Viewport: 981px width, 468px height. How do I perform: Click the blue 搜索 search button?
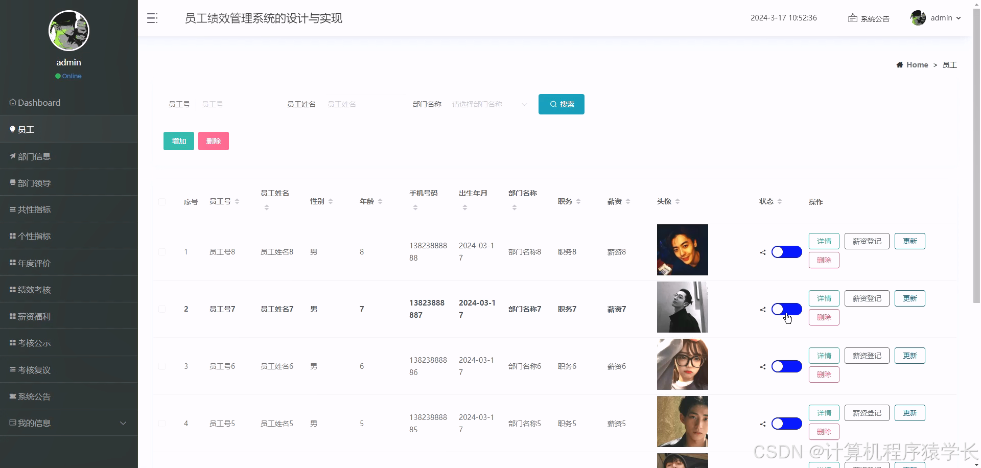[562, 104]
